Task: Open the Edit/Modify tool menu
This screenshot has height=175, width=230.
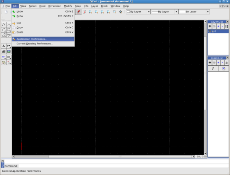Action: (x=4, y=57)
